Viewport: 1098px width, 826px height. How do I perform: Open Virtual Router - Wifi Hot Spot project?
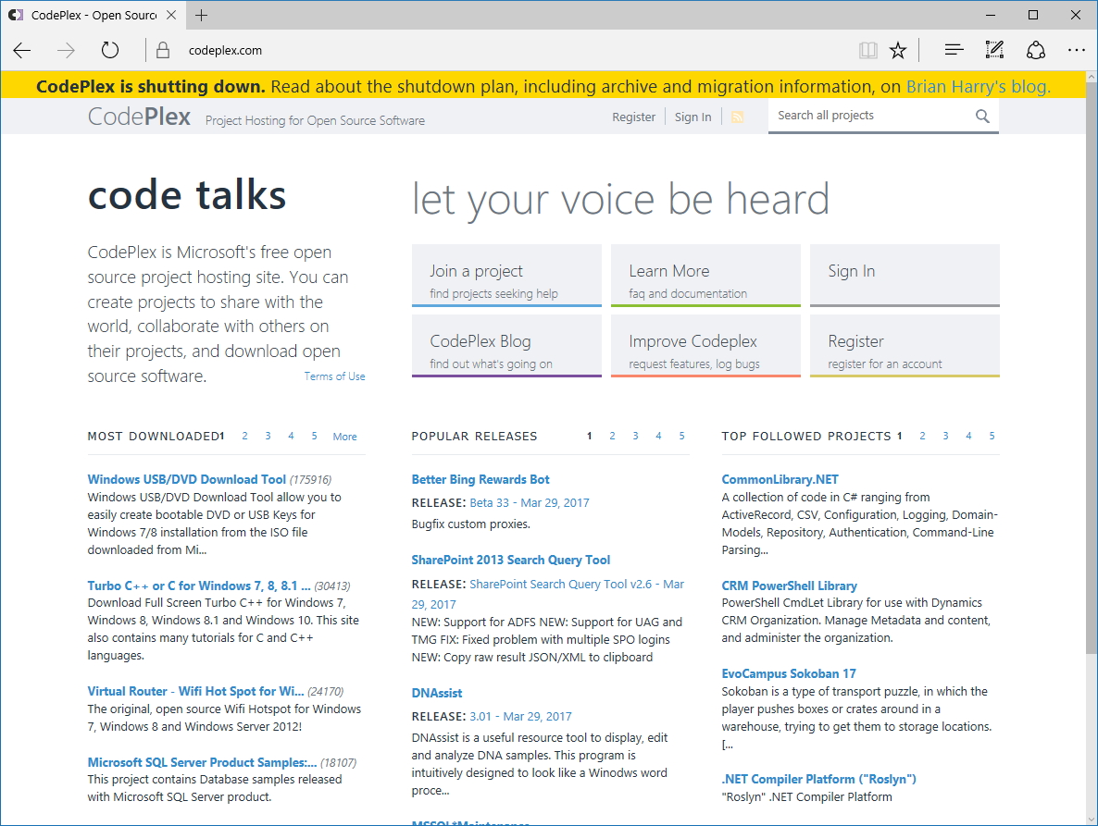[x=195, y=691]
